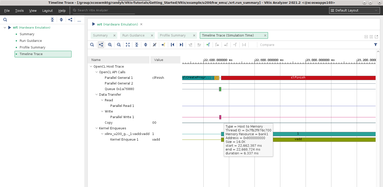Switch to the Summary tab
Image resolution: width=383 pixels, height=187 pixels.
100,35
